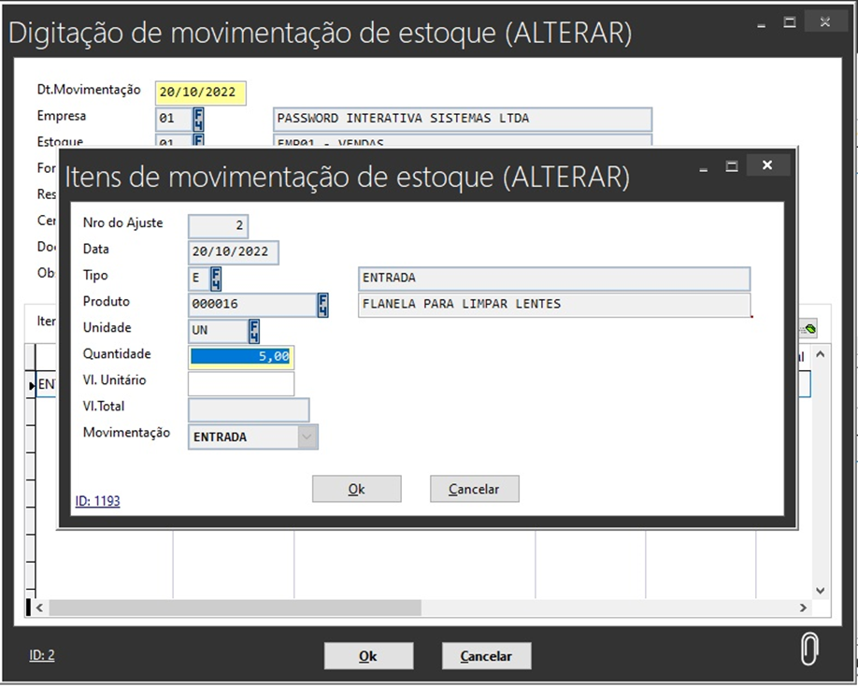
Task: Open the F4 product search beside Produto
Action: pyautogui.click(x=323, y=305)
